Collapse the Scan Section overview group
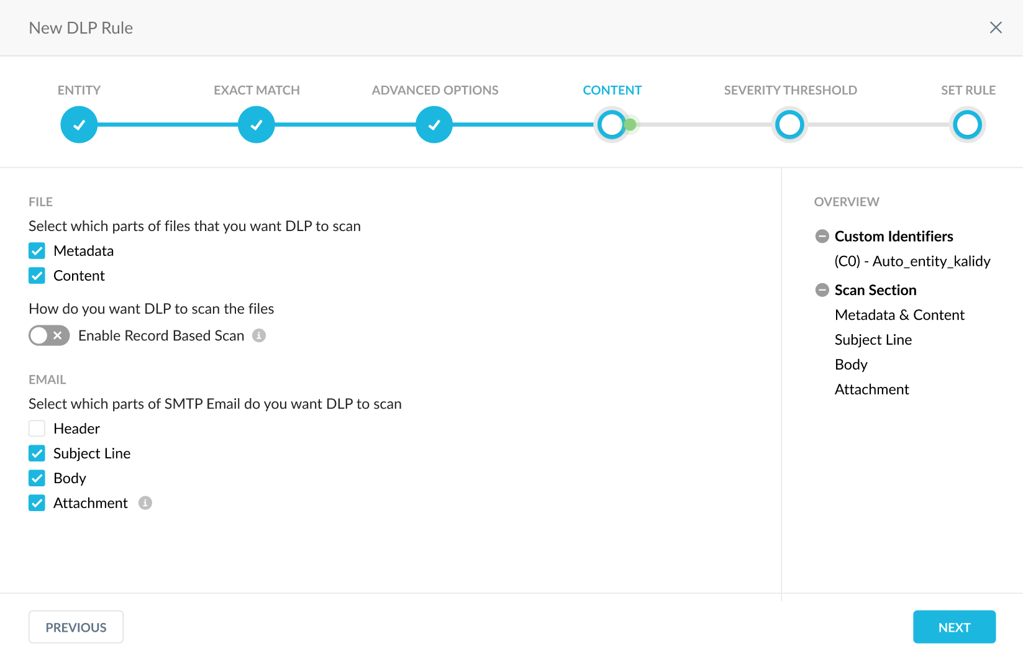The width and height of the screenshot is (1023, 654). pyautogui.click(x=822, y=289)
